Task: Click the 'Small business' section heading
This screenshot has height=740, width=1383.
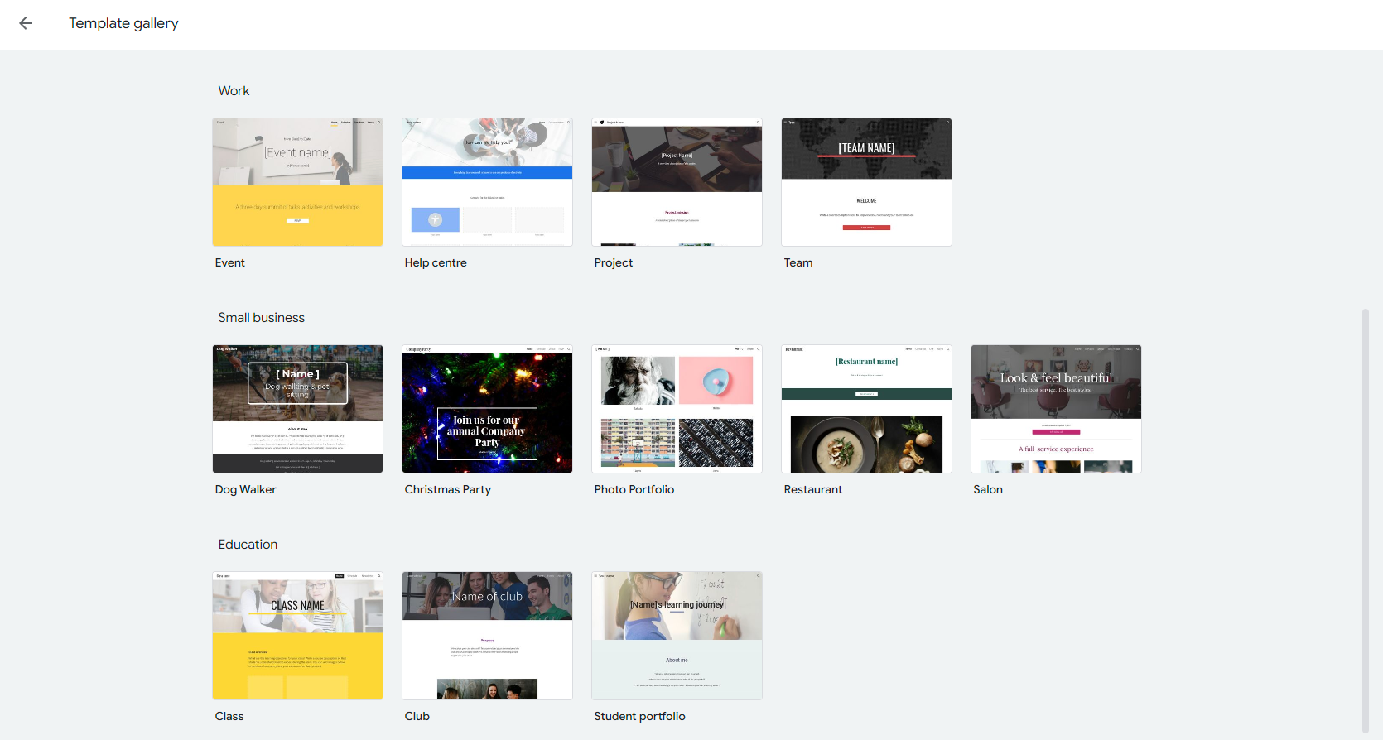Action: [261, 318]
